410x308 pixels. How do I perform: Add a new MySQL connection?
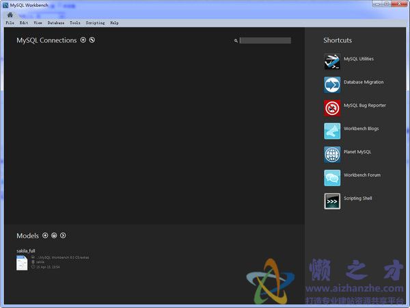click(83, 40)
